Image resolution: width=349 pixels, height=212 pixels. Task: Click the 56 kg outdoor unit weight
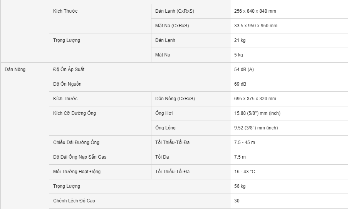click(240, 186)
